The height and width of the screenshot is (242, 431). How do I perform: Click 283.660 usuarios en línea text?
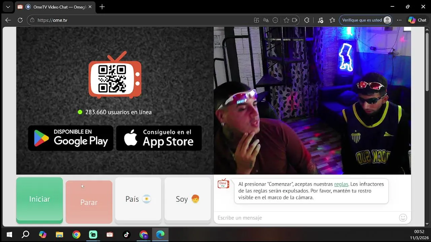tap(118, 112)
